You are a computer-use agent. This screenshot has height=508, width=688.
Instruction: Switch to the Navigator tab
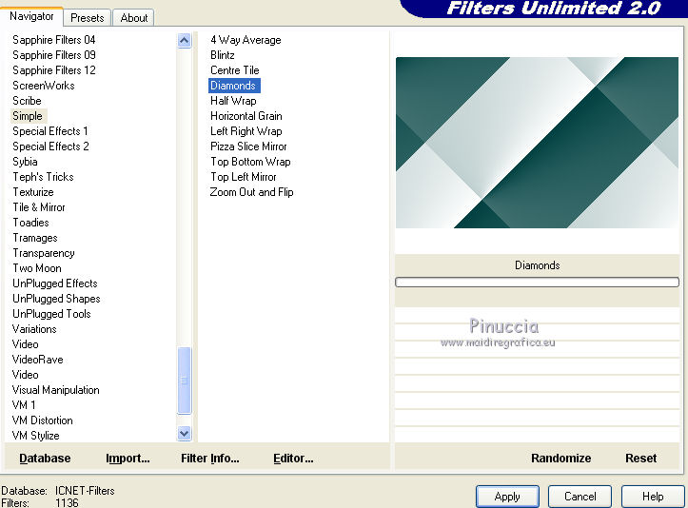click(31, 17)
